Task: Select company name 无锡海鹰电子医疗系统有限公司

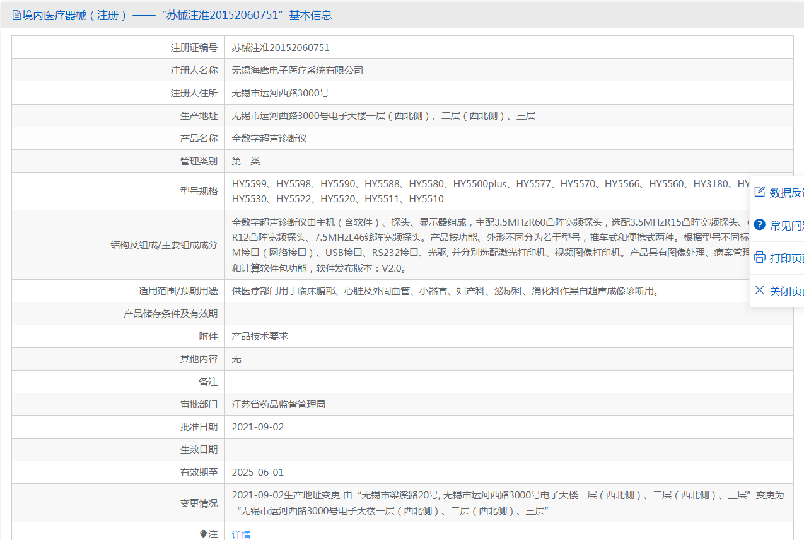Action: tap(298, 70)
